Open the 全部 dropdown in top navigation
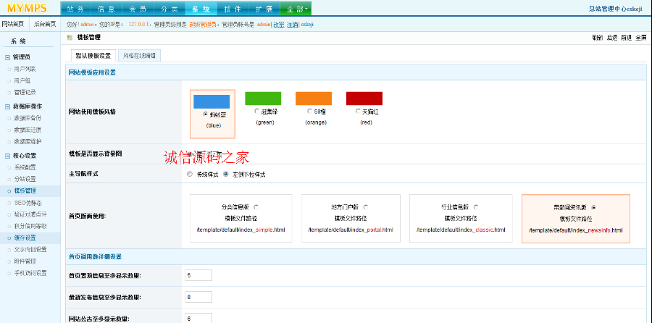652x323 pixels. pos(296,9)
